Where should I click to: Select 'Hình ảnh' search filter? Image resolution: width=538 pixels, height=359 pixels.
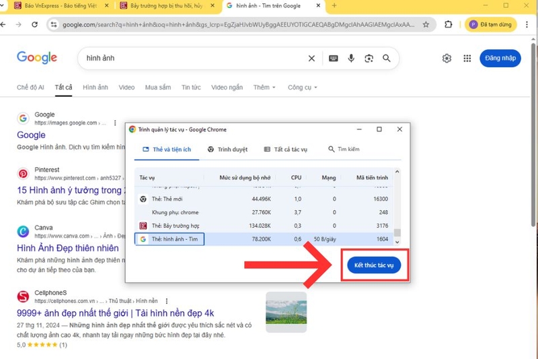[95, 88]
